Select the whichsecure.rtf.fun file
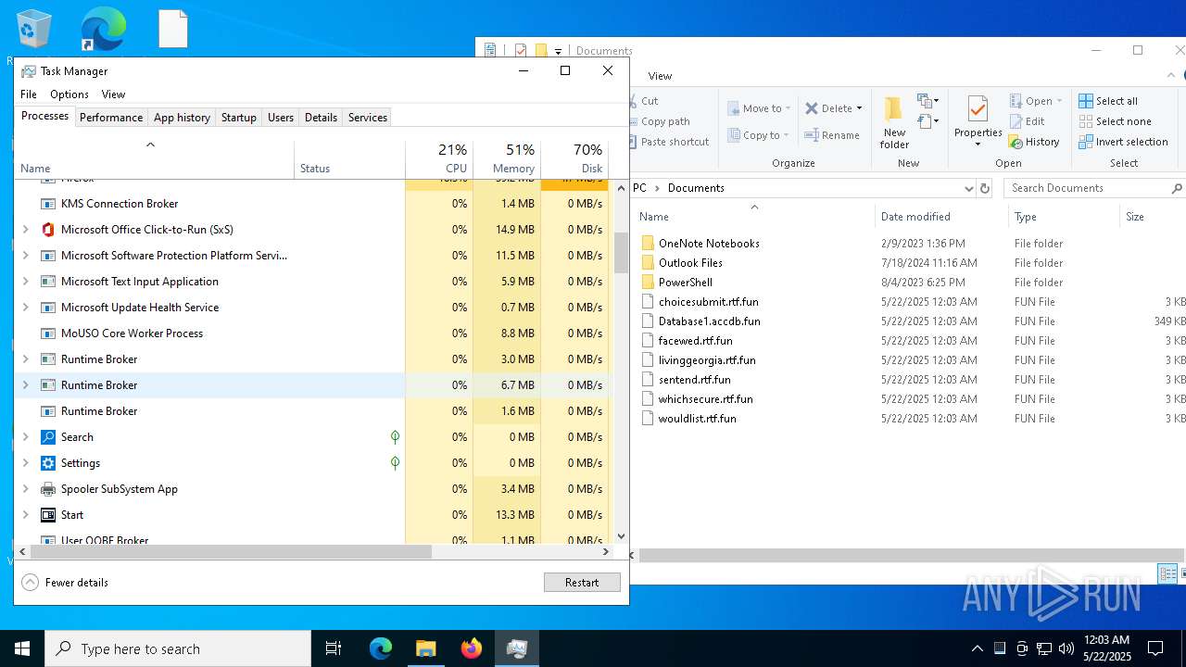Screen dimensions: 1186x667 click(705, 399)
